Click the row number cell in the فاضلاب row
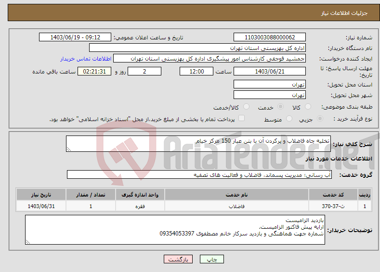Viewport: 380px width, 272px height. pyautogui.click(x=365, y=206)
